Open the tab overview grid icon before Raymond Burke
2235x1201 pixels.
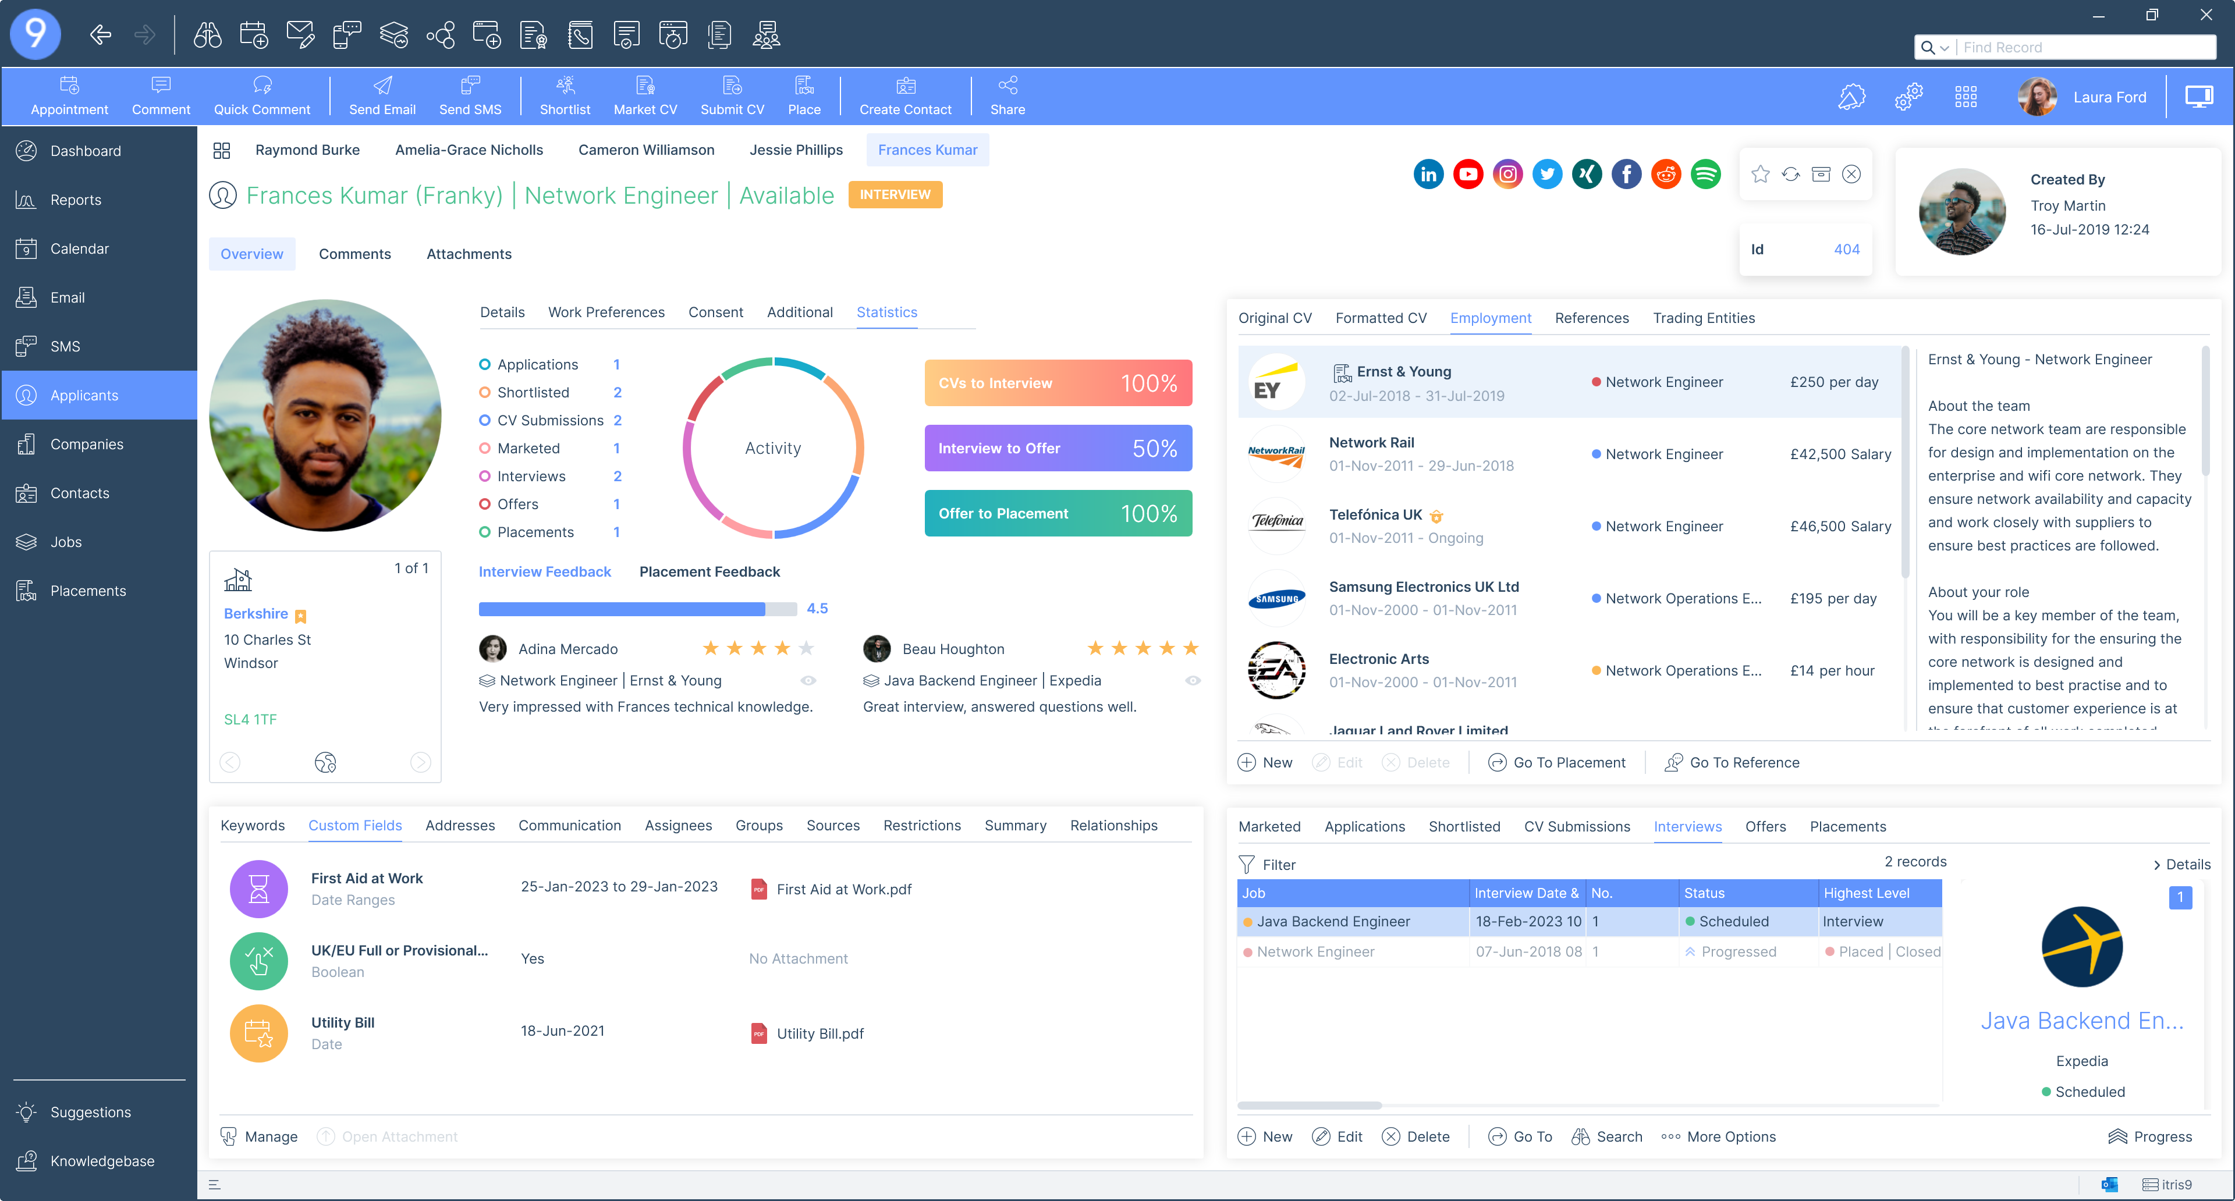(221, 150)
